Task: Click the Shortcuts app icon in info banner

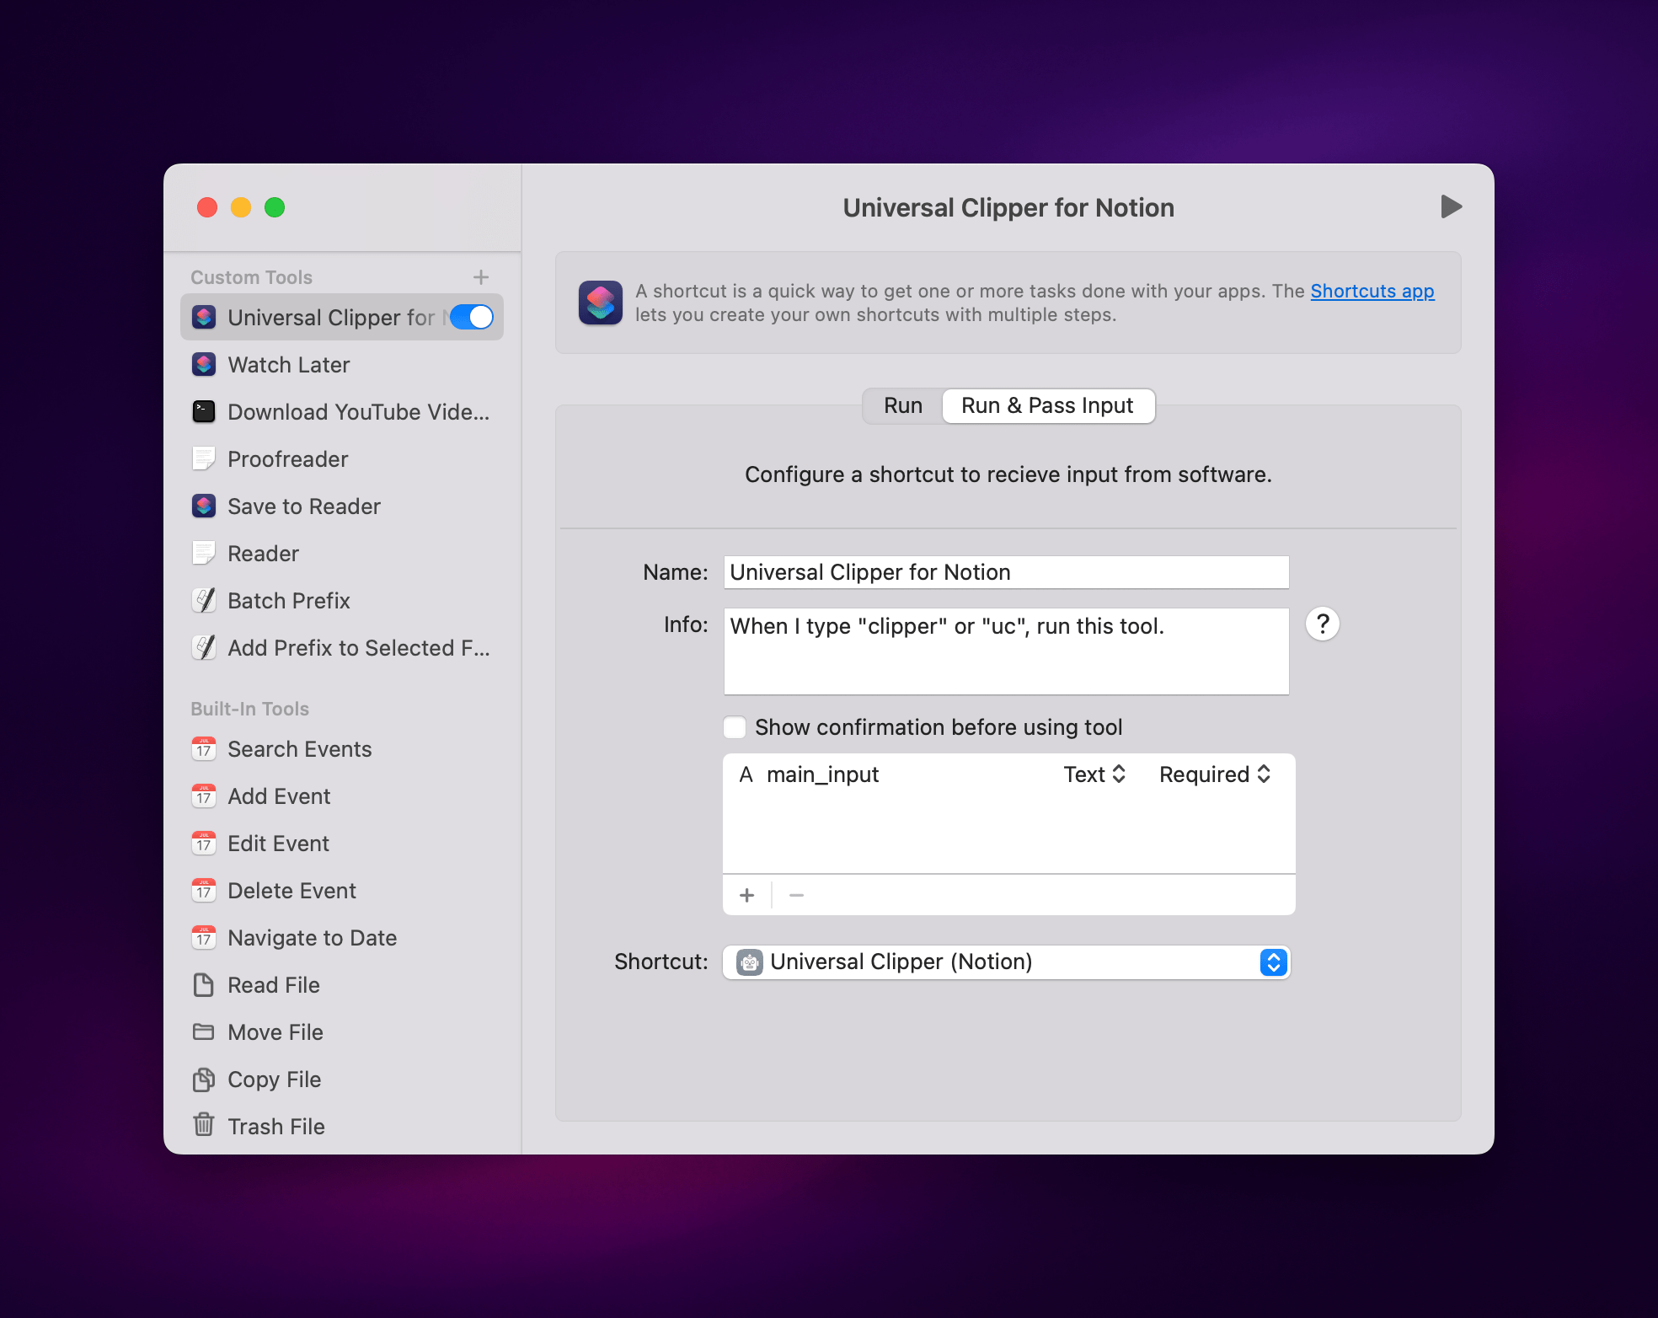Action: pos(601,303)
